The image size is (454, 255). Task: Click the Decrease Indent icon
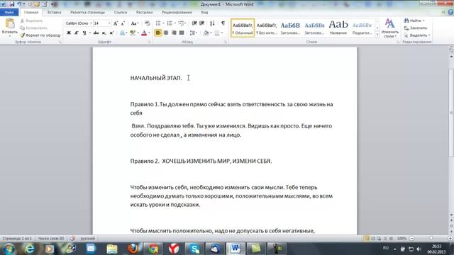(x=194, y=23)
